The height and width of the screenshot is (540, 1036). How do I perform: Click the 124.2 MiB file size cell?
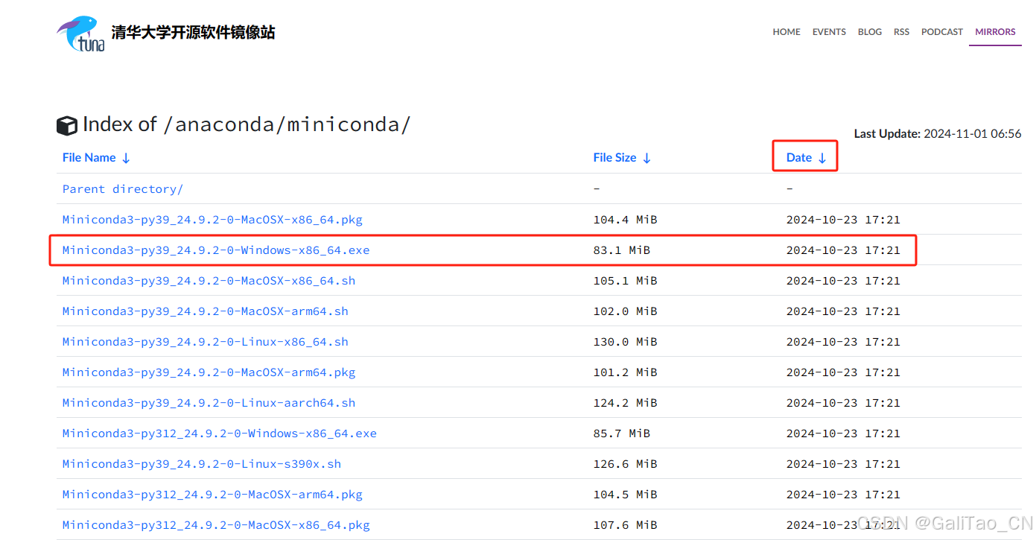pyautogui.click(x=625, y=403)
